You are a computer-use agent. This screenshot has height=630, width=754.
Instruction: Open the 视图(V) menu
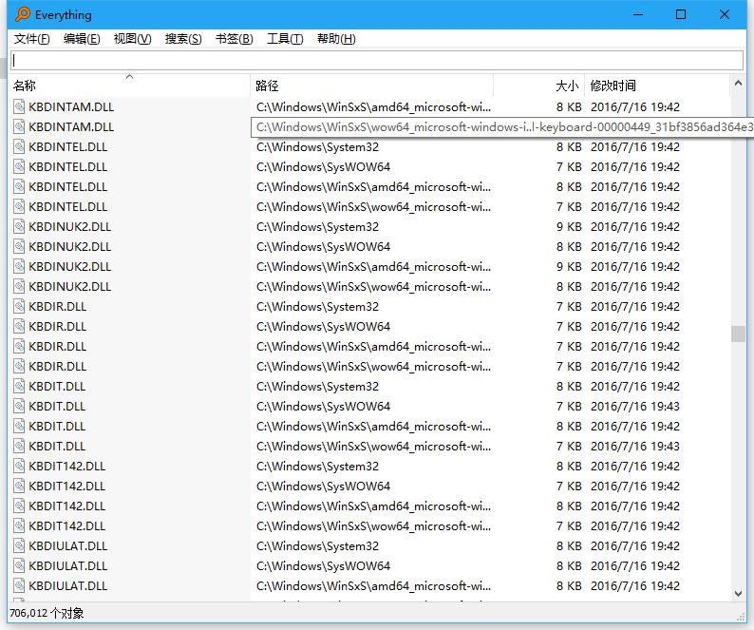[132, 39]
